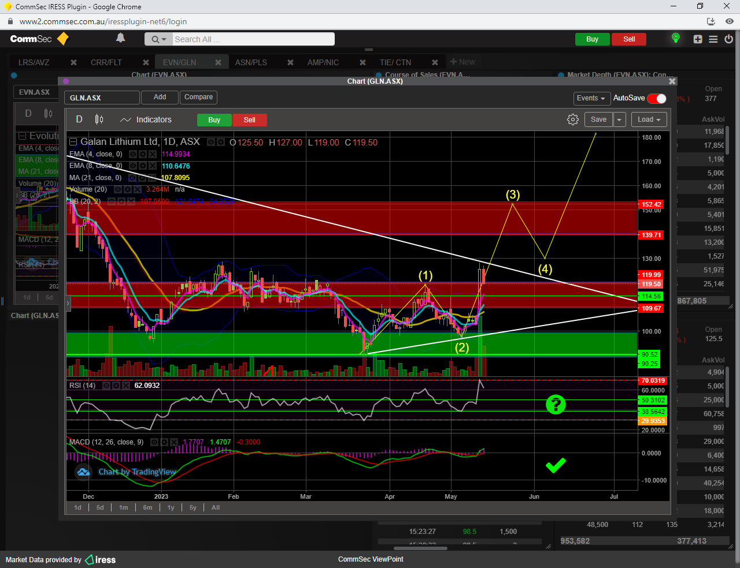Screen dimensions: 740x568
Task: Click the add widget plus icon
Action: 698,39
